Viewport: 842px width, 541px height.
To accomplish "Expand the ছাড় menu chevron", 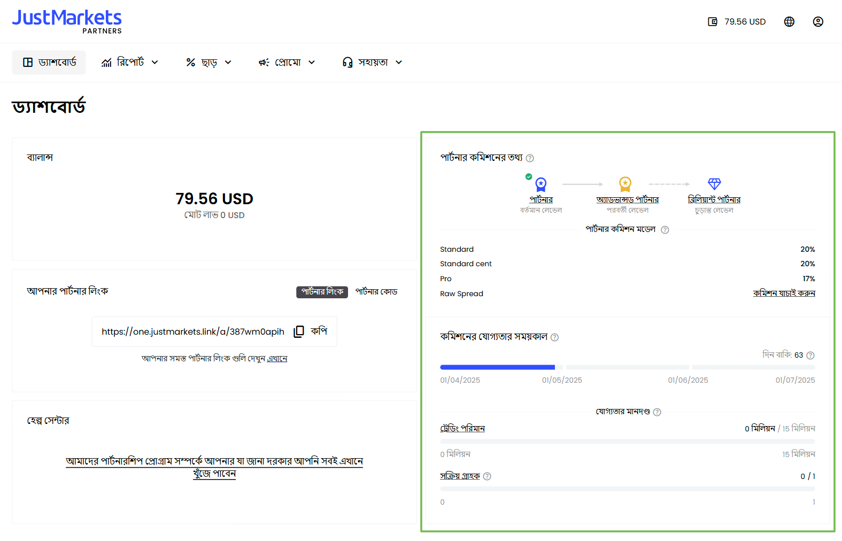I will [228, 63].
